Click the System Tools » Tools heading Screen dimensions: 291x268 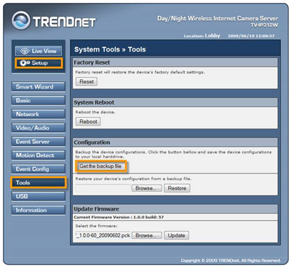click(110, 49)
